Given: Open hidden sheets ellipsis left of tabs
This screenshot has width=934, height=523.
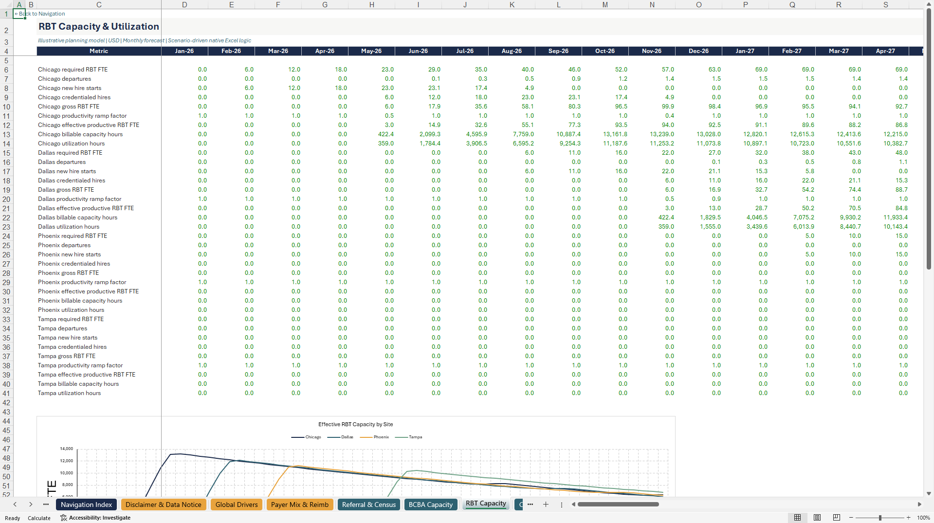Looking at the screenshot, I should pos(46,505).
